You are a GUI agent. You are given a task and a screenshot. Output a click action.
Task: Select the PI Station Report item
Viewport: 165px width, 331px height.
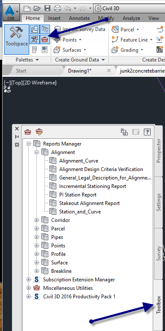pyautogui.click(x=78, y=195)
